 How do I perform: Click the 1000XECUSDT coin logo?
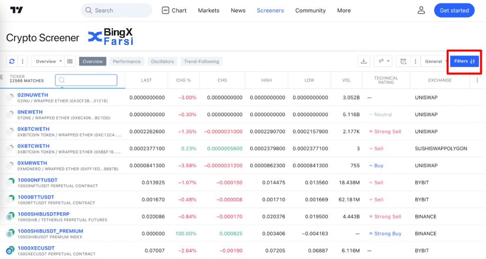[11, 250]
